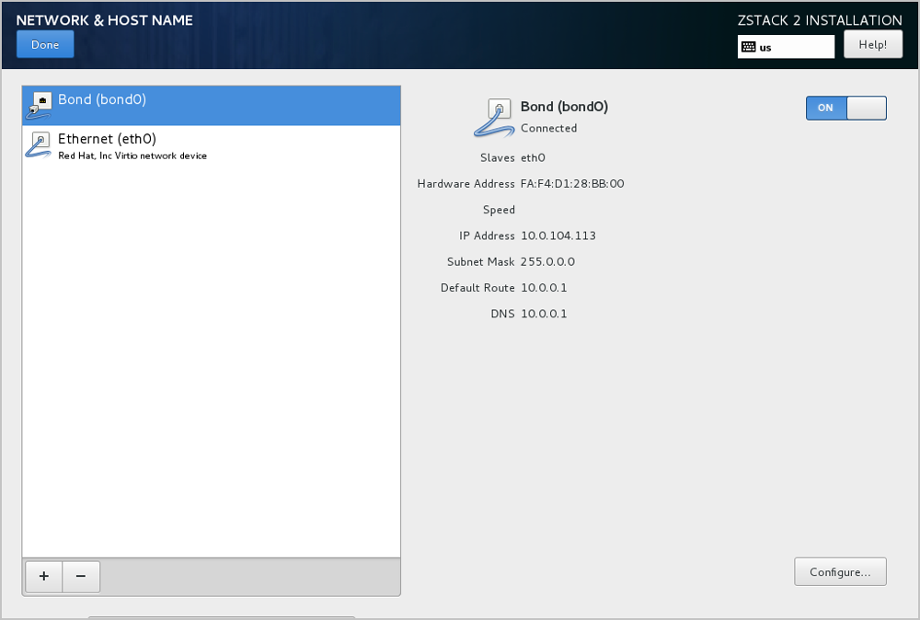Open the Help! dialog
Image resolution: width=920 pixels, height=620 pixels.
(x=872, y=44)
